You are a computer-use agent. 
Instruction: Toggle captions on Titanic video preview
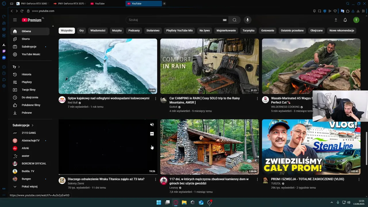[x=152, y=134]
